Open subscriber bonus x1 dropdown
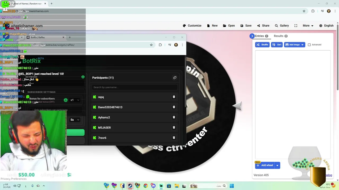 click(x=75, y=100)
